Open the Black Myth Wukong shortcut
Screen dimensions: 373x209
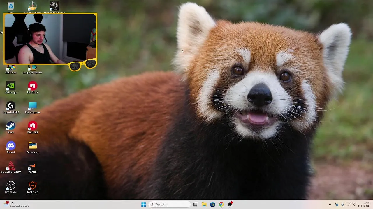click(x=54, y=6)
